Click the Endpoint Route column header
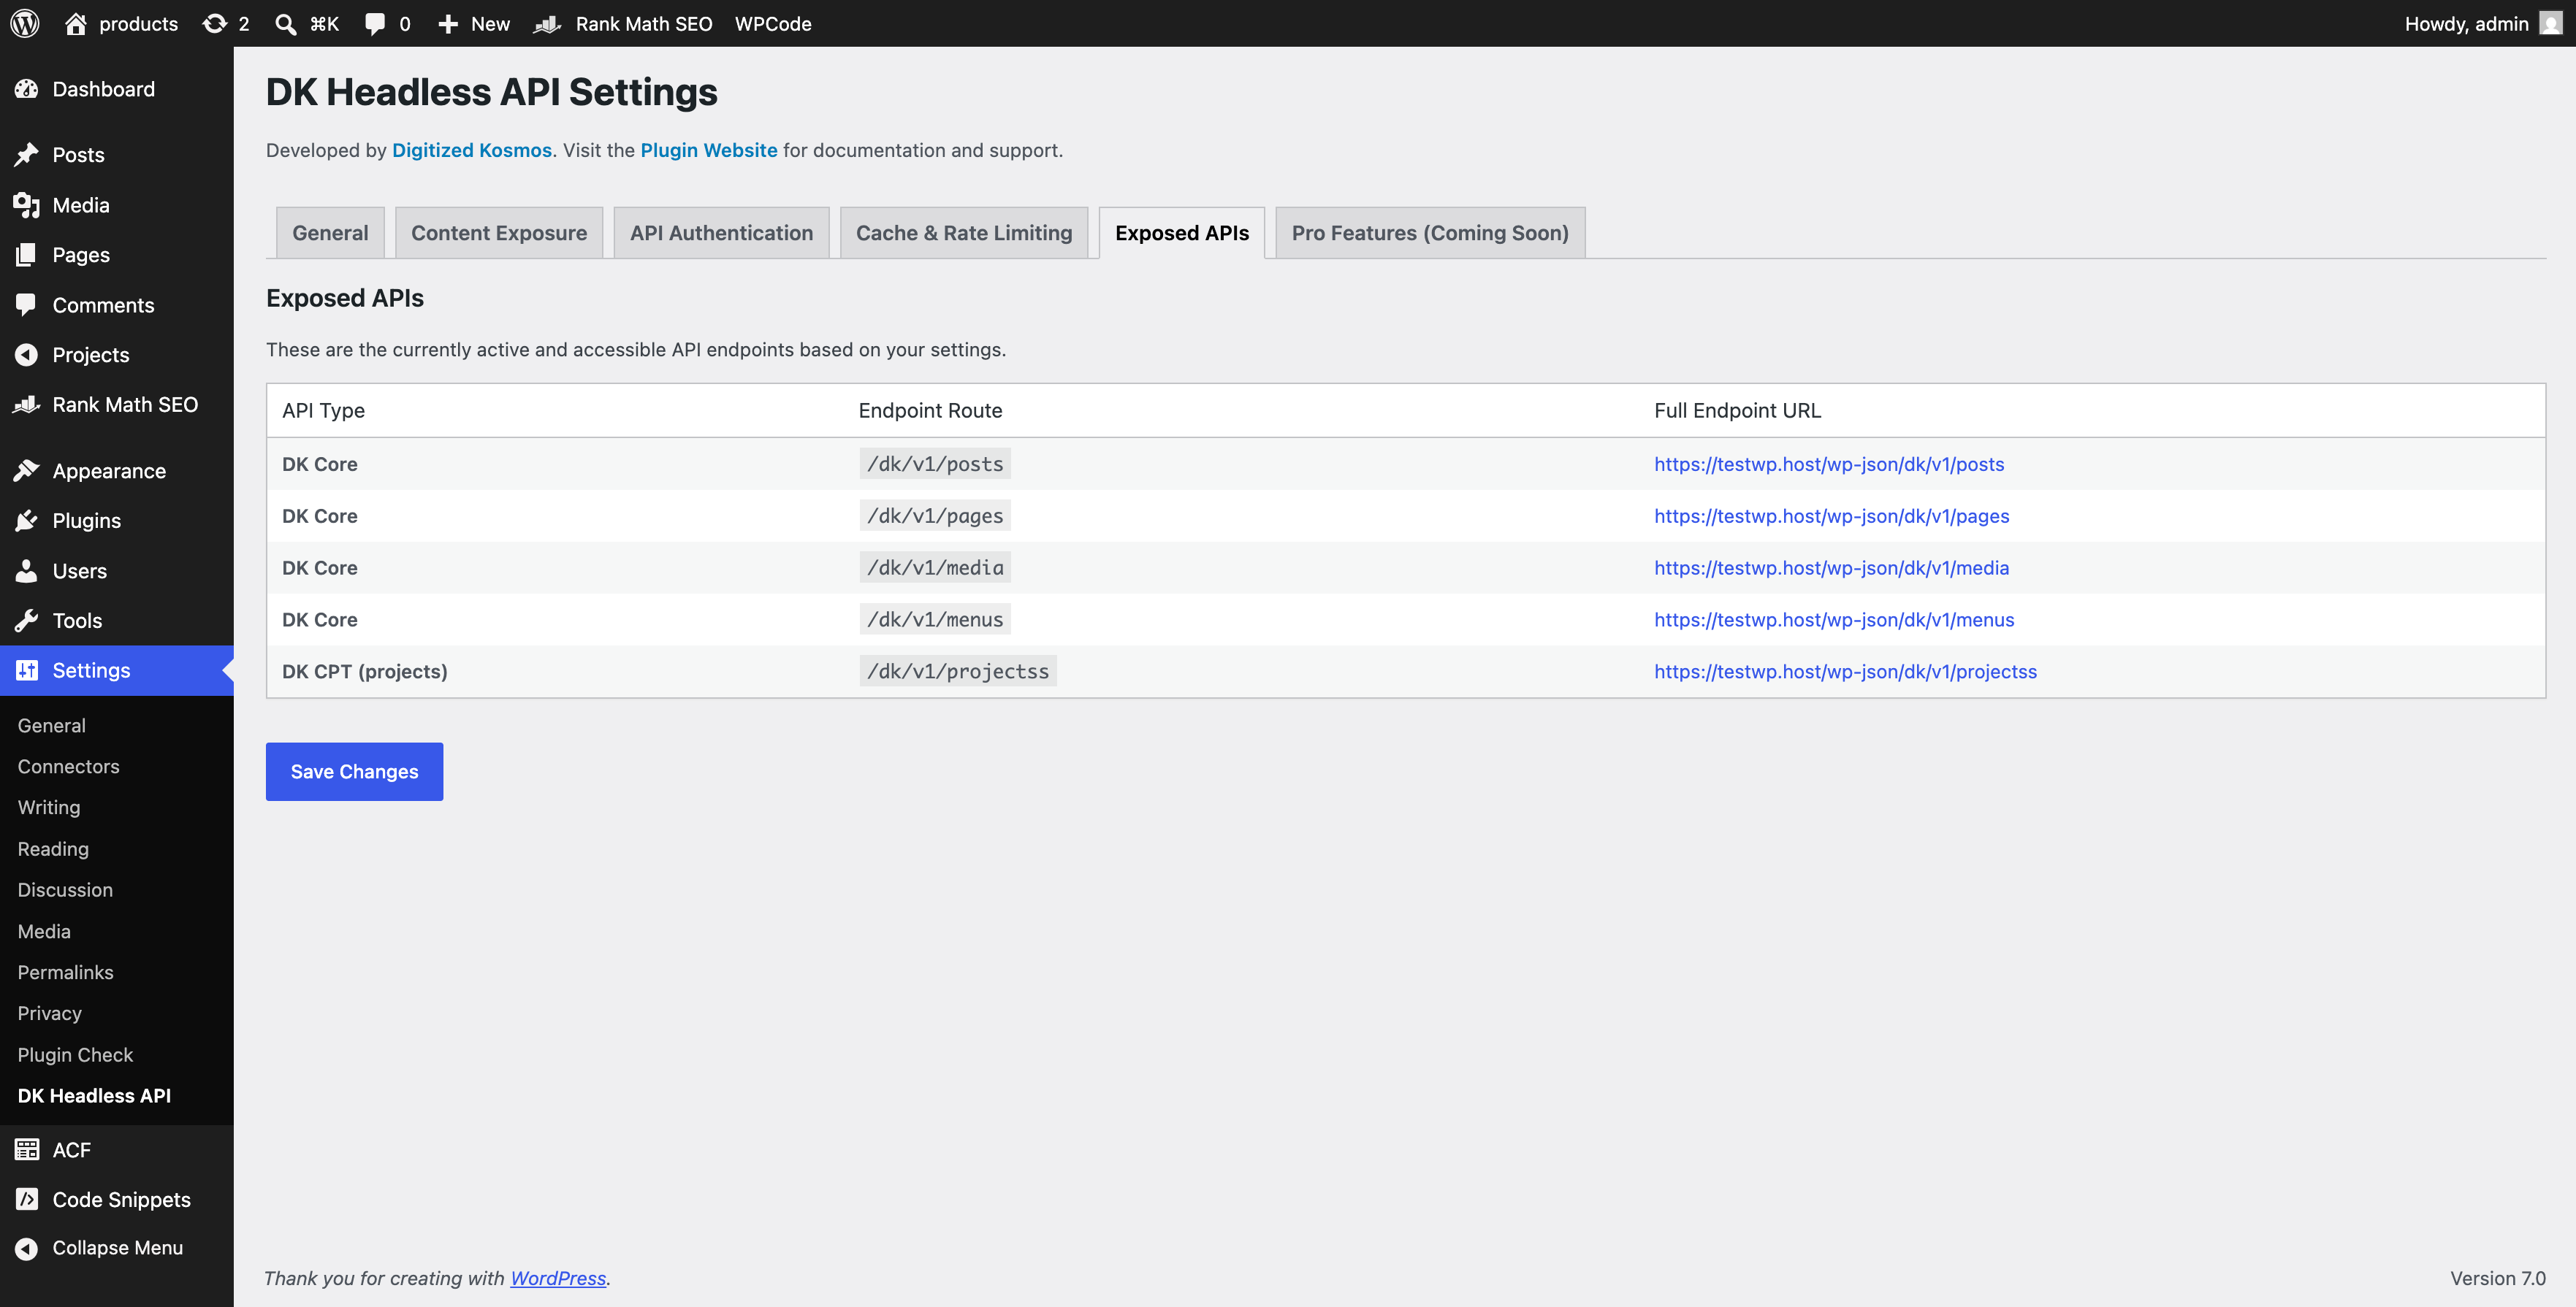 [930, 410]
